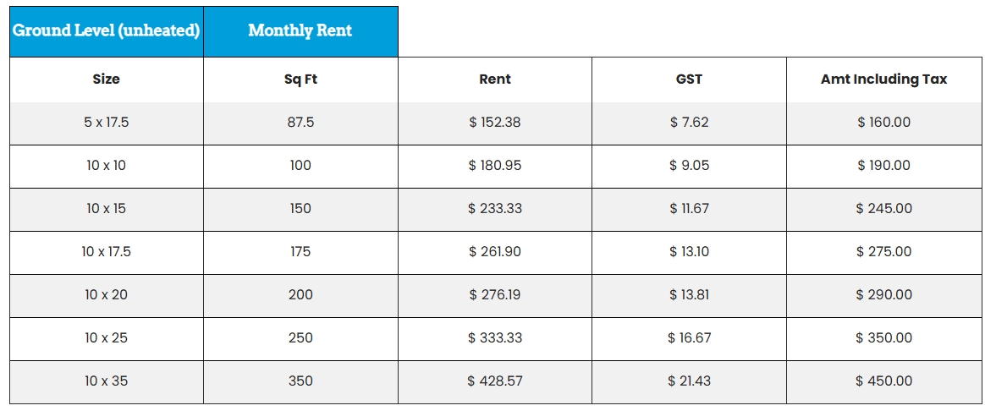The width and height of the screenshot is (985, 411).
Task: Click the Ground Level (unheated) header
Action: pos(106,31)
